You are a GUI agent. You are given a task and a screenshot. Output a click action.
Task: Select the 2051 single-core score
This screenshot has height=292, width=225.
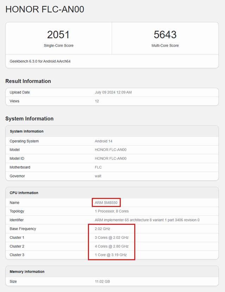tap(58, 35)
